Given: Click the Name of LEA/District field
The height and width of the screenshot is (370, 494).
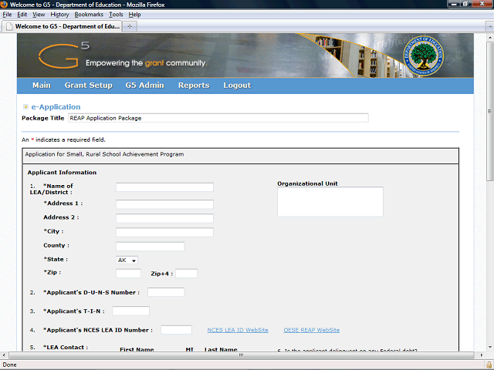Looking at the screenshot, I should (164, 187).
